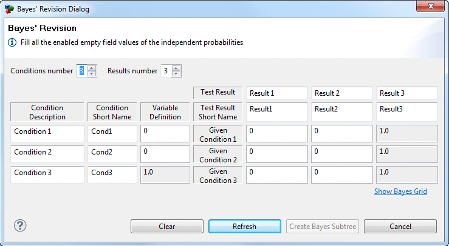
Task: Click the Clear button
Action: point(167,226)
